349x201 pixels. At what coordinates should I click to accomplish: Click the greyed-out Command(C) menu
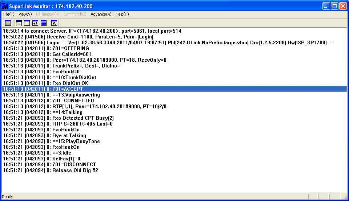point(75,14)
